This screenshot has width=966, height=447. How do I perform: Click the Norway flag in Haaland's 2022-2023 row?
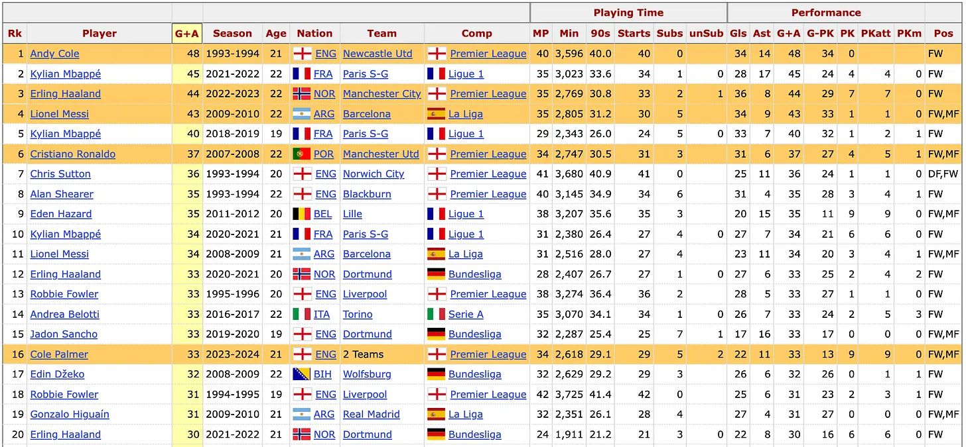point(302,93)
